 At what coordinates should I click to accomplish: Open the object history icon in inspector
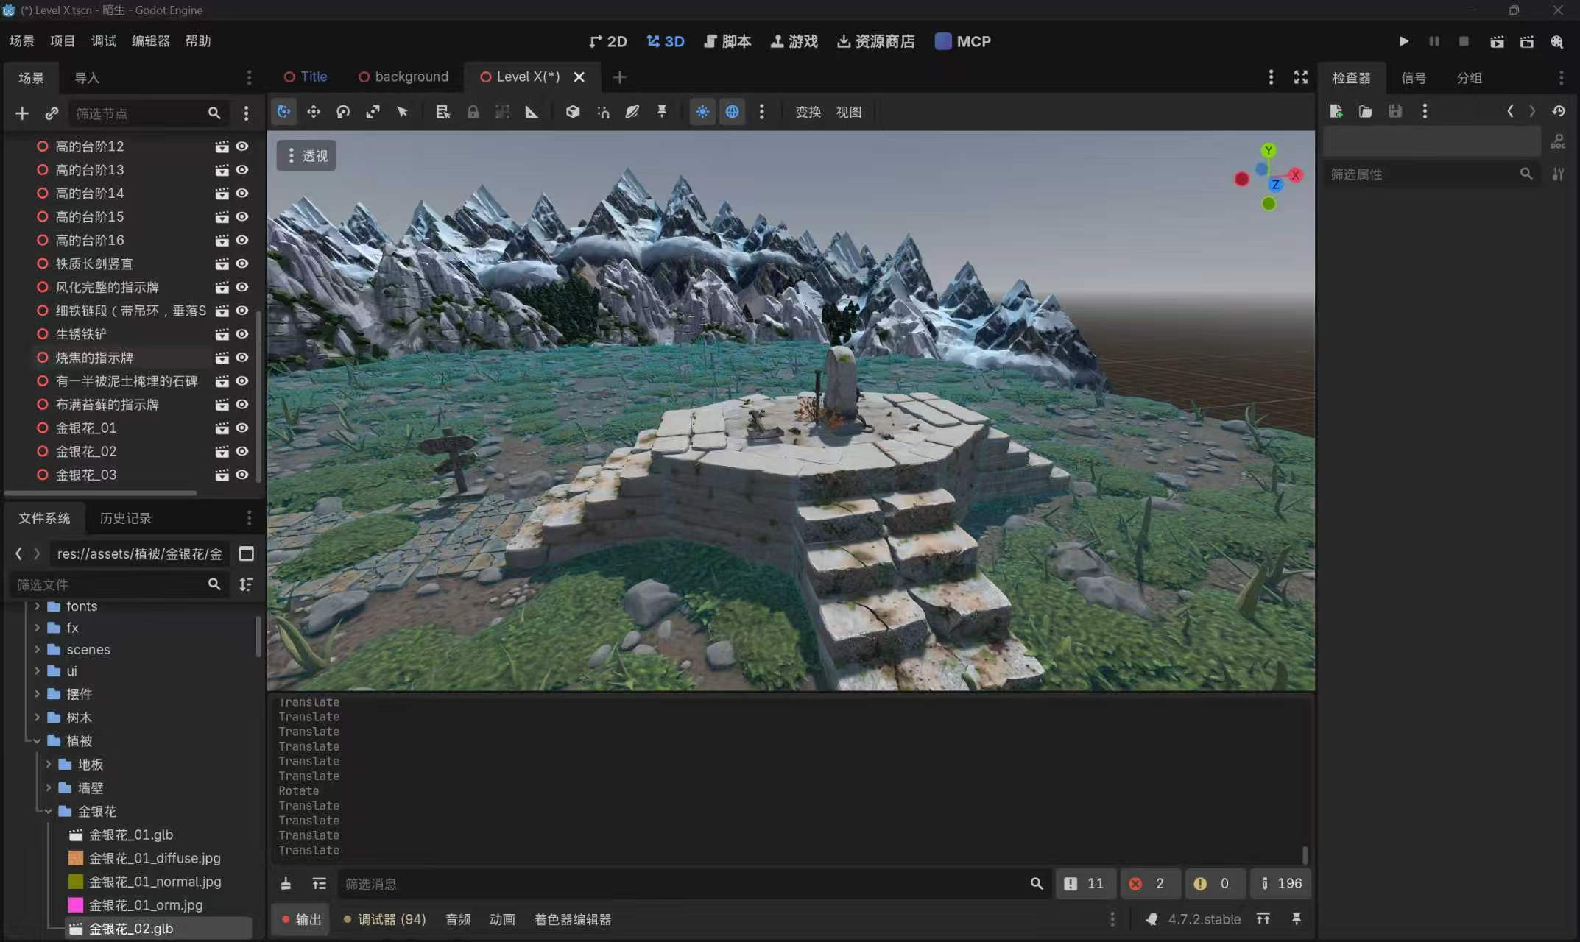click(x=1559, y=111)
